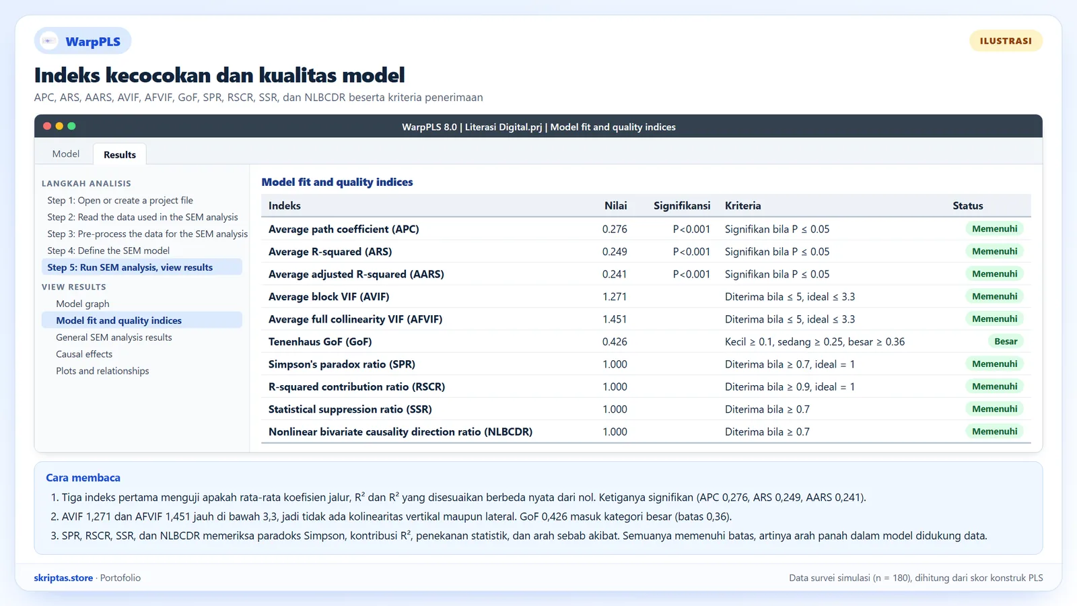
Task: Click the Cara membaca heading
Action: pyautogui.click(x=83, y=477)
